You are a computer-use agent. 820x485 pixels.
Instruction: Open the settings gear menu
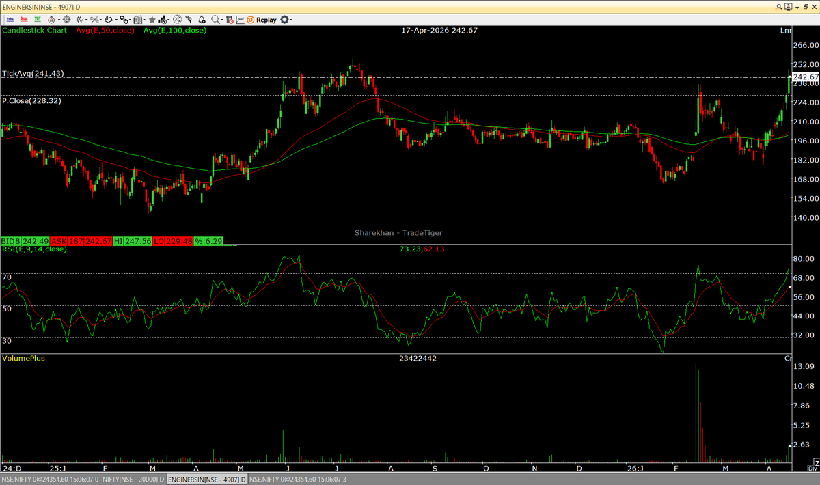[285, 20]
